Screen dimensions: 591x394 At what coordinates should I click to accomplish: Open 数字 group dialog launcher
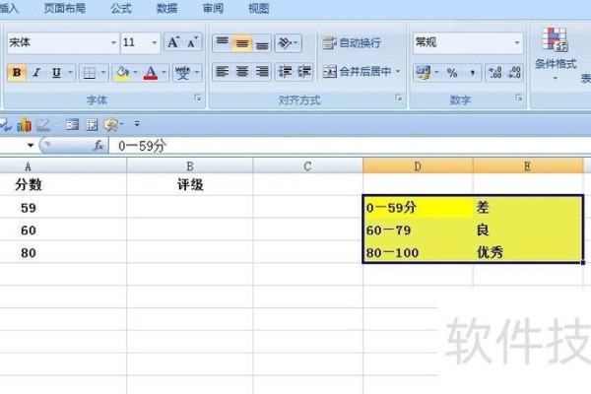[519, 98]
